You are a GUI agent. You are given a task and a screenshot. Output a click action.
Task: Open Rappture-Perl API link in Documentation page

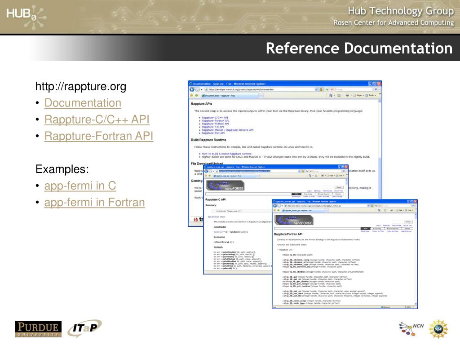tap(213, 133)
